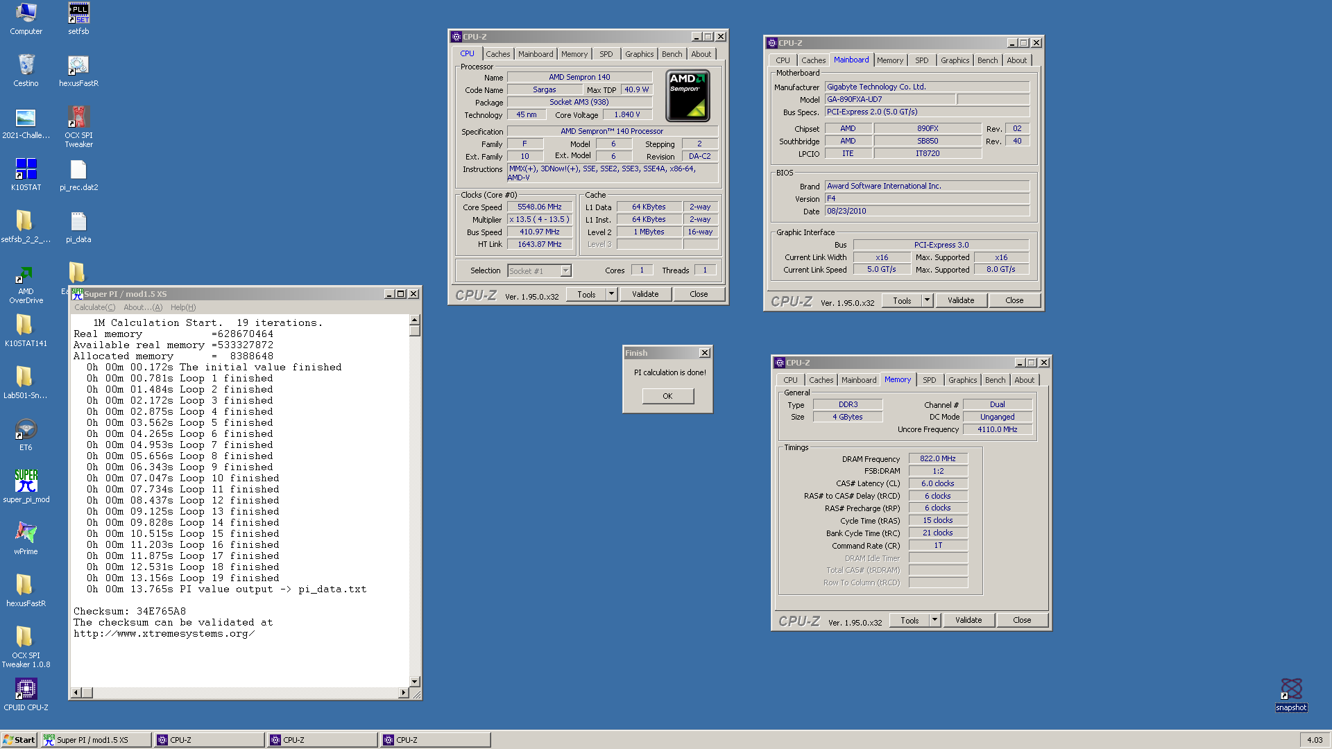Click Close in the Memory CPU-Z window
The height and width of the screenshot is (749, 1332).
pyautogui.click(x=1022, y=620)
